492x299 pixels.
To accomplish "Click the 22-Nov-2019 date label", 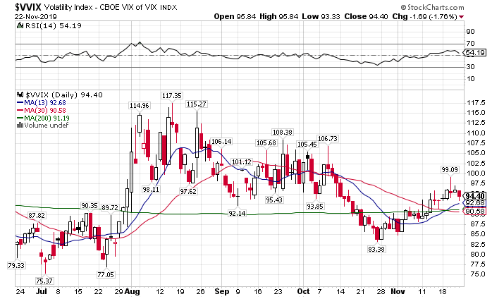I will [x=35, y=17].
